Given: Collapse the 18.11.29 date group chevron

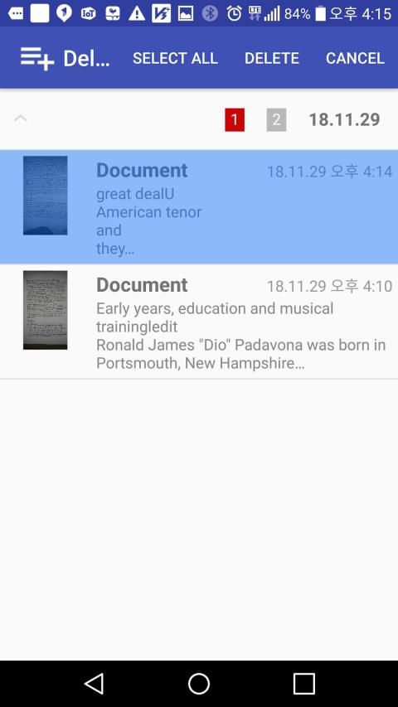Looking at the screenshot, I should [x=21, y=119].
